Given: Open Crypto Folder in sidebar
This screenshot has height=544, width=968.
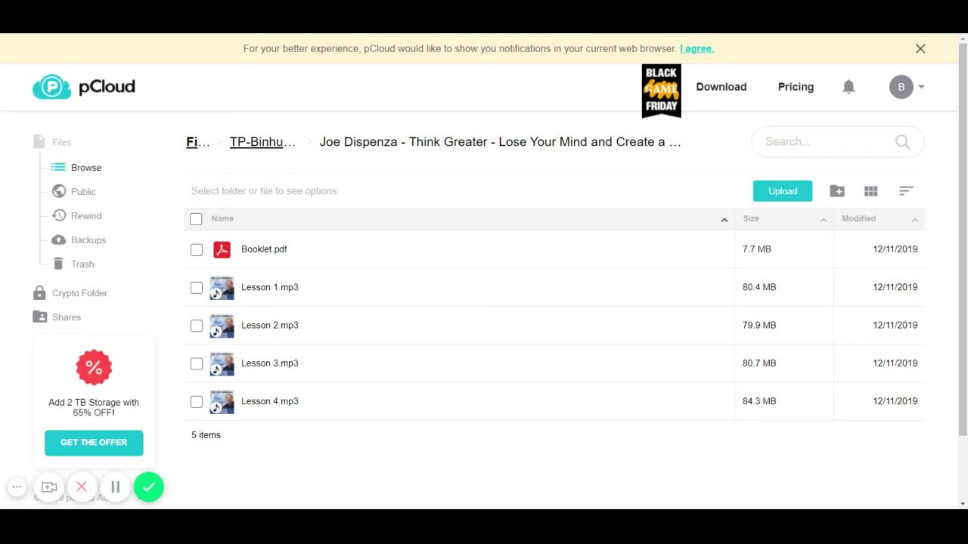Looking at the screenshot, I should [x=70, y=293].
